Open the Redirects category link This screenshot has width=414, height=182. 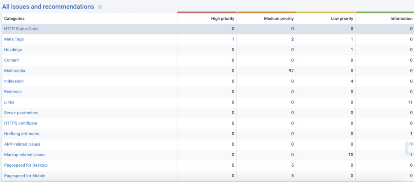[x=13, y=92]
